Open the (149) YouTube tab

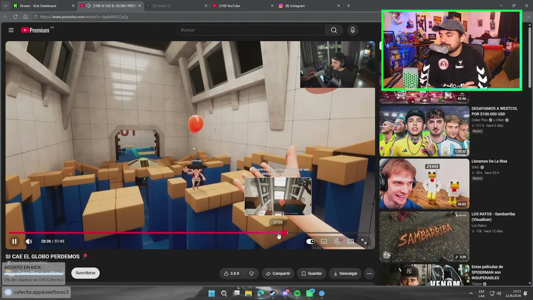(242, 6)
